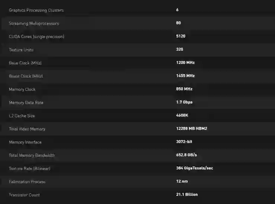Click the 21.1 Billion transistor count value
The height and width of the screenshot is (204, 275).
tap(187, 194)
